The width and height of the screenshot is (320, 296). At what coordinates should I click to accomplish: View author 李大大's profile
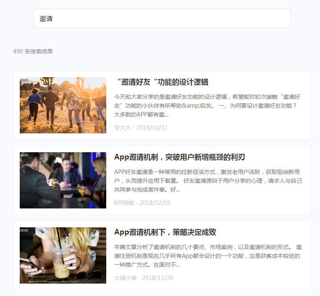(123, 128)
